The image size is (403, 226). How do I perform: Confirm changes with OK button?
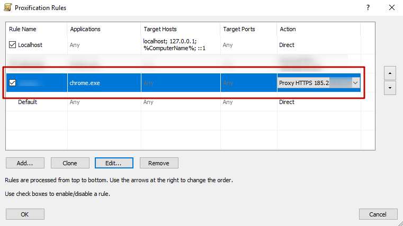(x=25, y=214)
